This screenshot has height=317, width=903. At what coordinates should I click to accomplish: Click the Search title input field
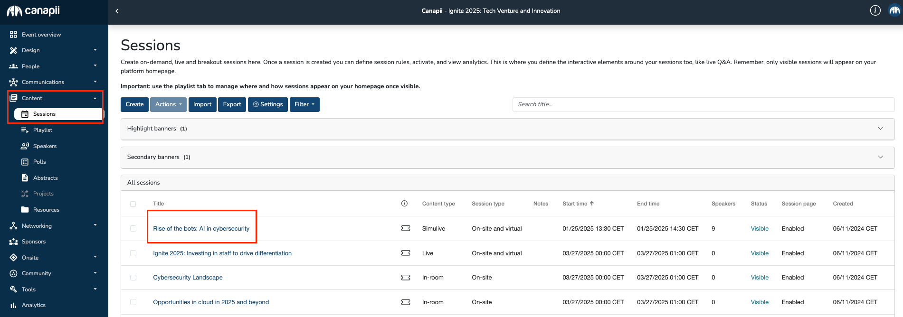[703, 104]
